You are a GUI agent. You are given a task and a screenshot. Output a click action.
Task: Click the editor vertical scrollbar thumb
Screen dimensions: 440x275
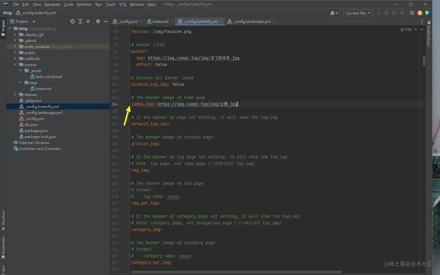pos(424,61)
